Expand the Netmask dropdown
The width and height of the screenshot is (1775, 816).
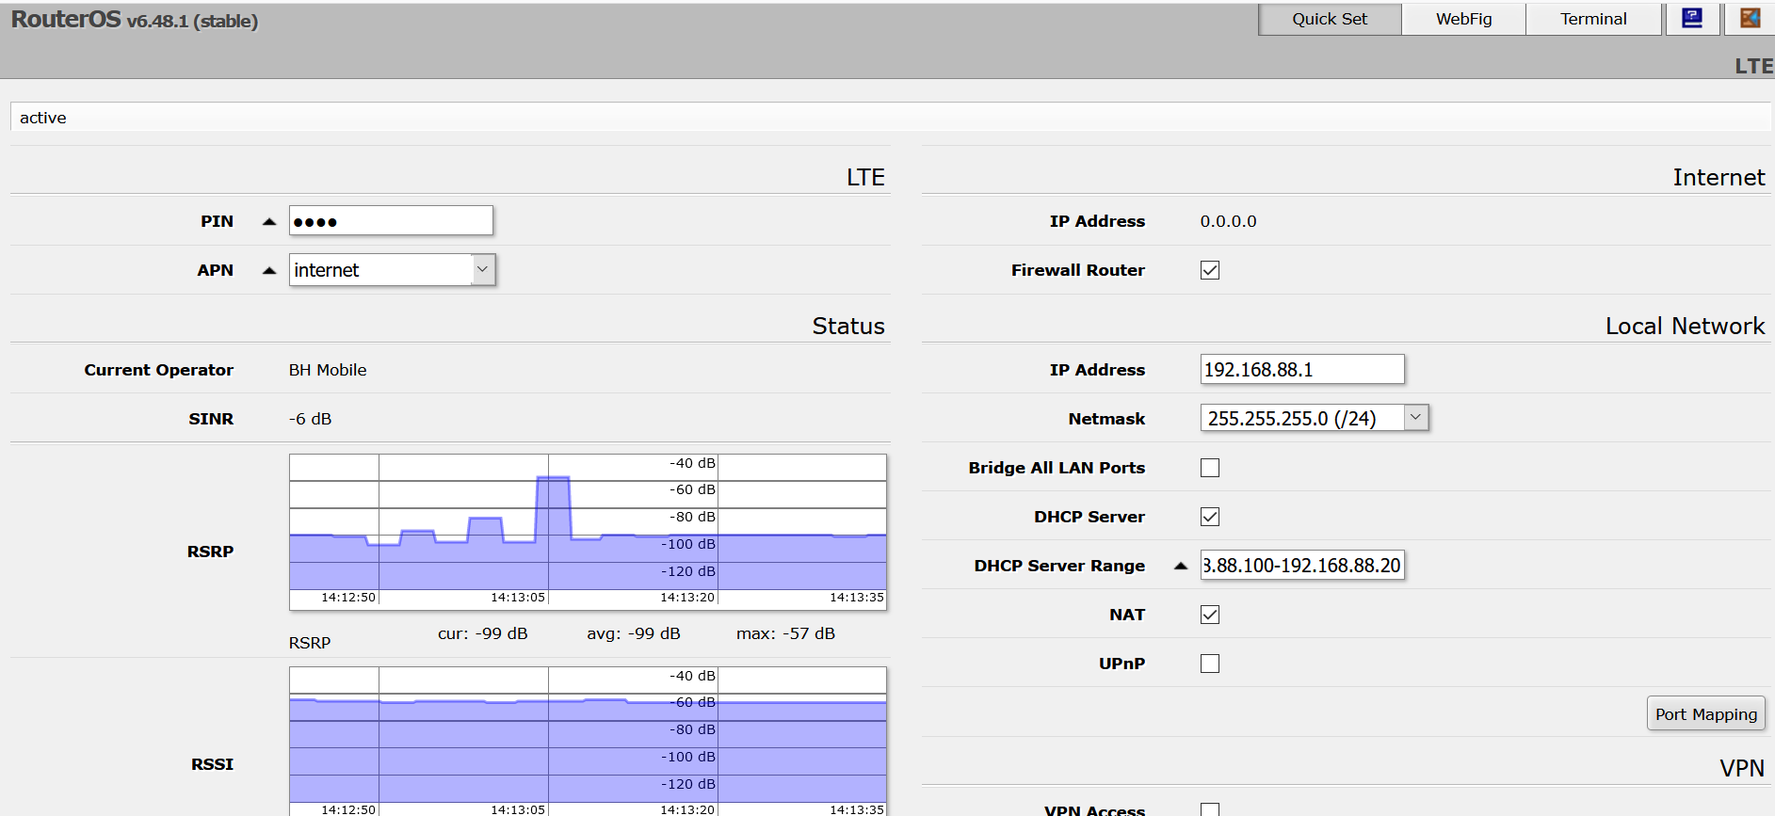point(1415,418)
